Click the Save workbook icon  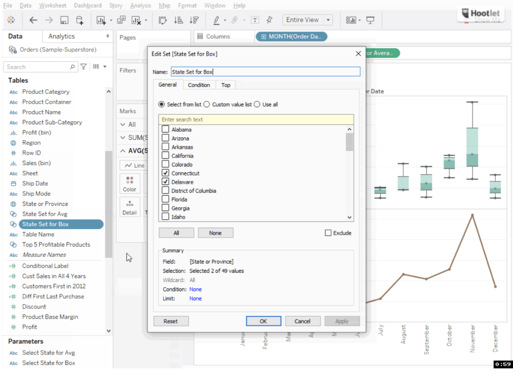click(x=64, y=20)
